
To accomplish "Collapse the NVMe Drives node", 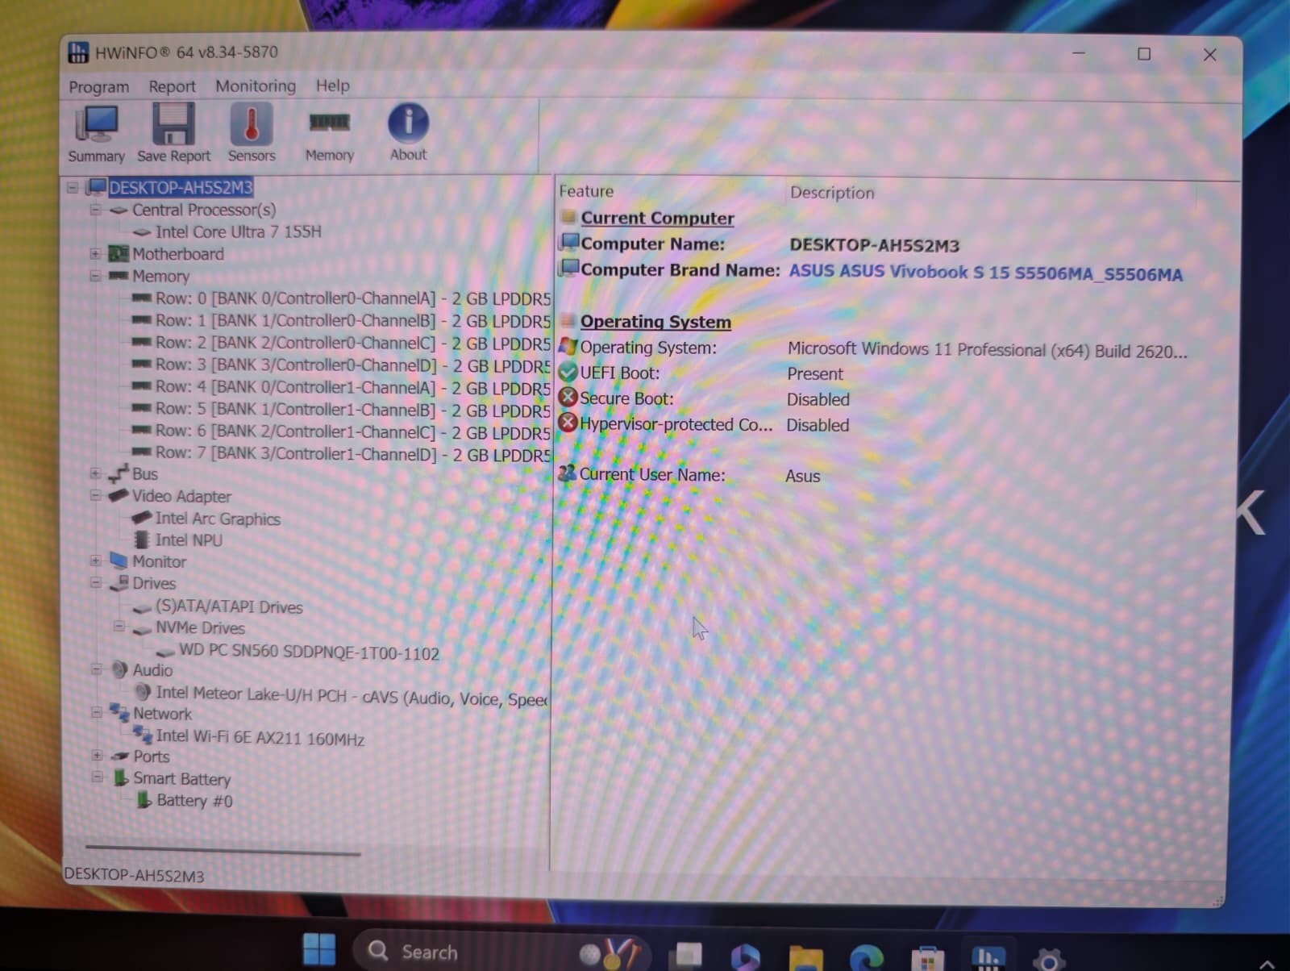I will pyautogui.click(x=119, y=627).
